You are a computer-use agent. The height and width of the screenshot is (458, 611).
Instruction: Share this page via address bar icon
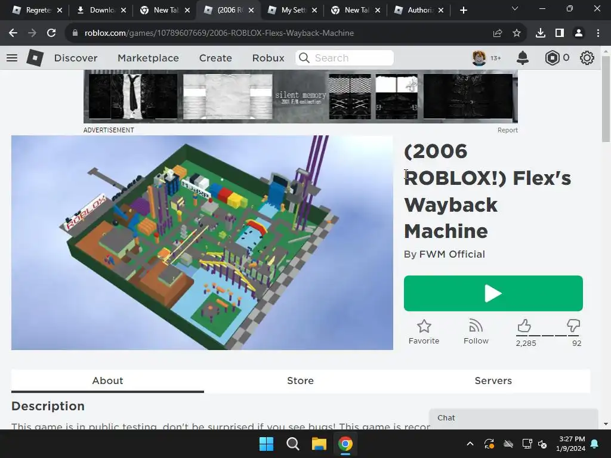(498, 33)
